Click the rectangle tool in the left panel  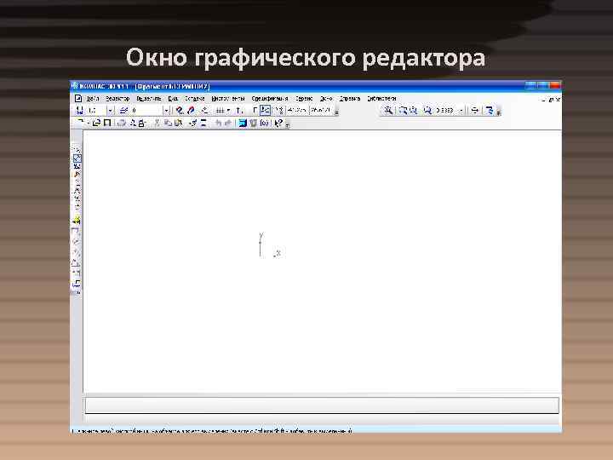point(77,232)
